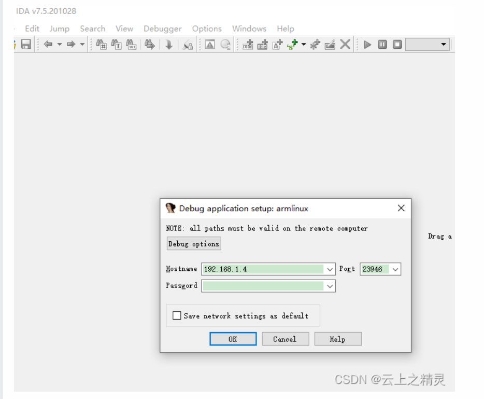Click the warning triangle window icon
The image size is (484, 399).
point(210,45)
